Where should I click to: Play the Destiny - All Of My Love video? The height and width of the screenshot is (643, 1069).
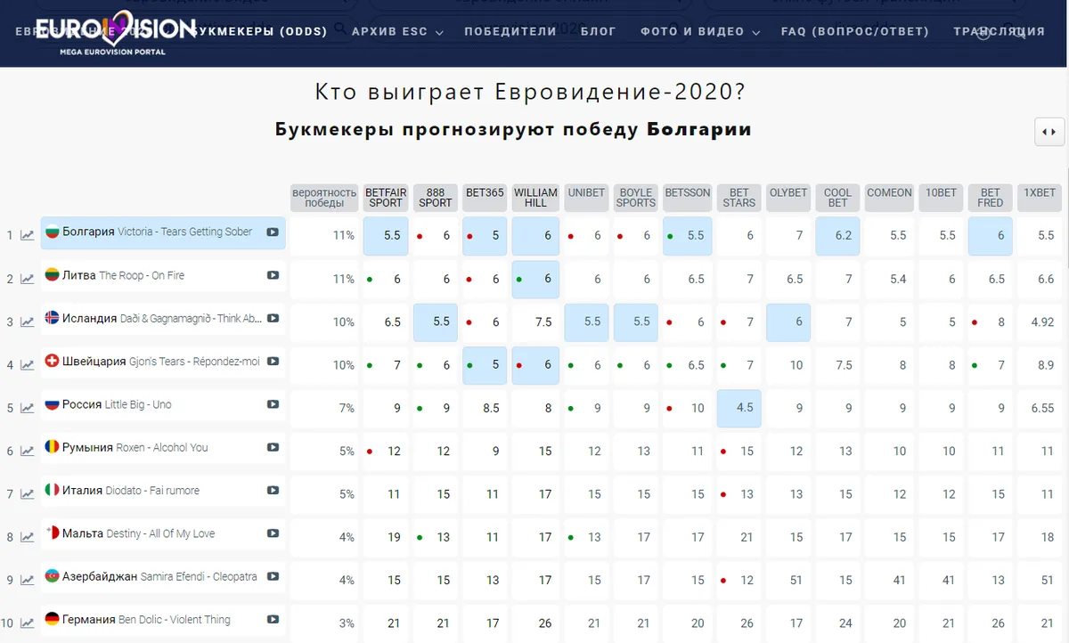273,533
